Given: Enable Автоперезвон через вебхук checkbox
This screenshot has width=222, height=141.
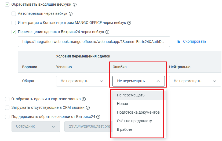Looking at the screenshot, I should pos(14,14).
